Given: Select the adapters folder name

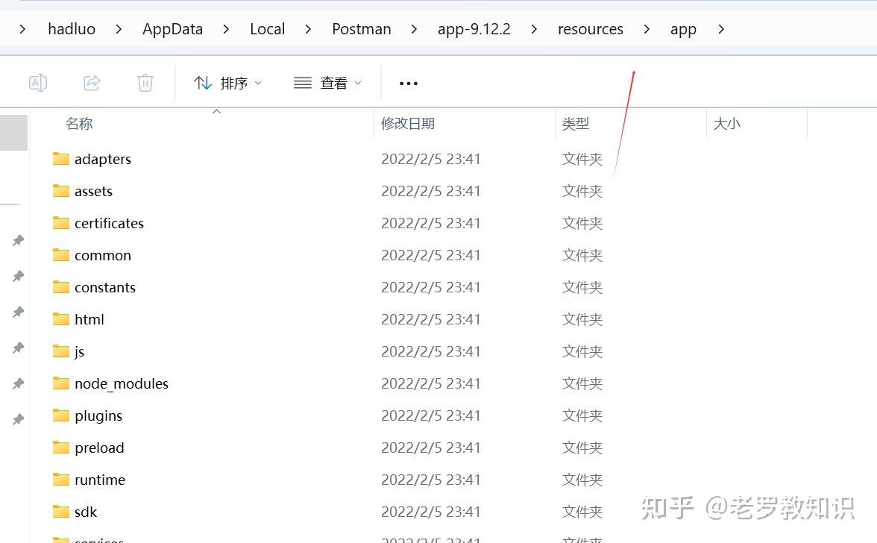Looking at the screenshot, I should click(x=103, y=160).
